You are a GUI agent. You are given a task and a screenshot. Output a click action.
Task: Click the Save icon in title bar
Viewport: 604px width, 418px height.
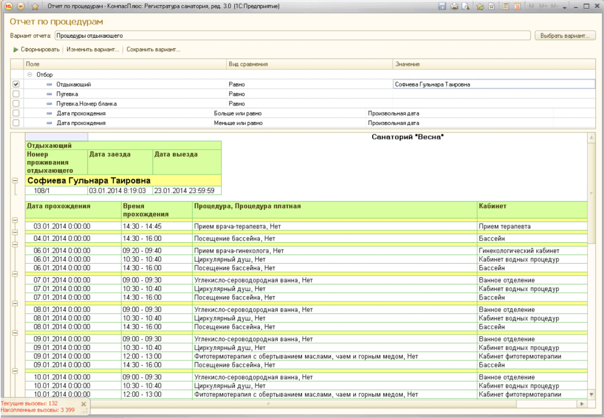point(442,6)
